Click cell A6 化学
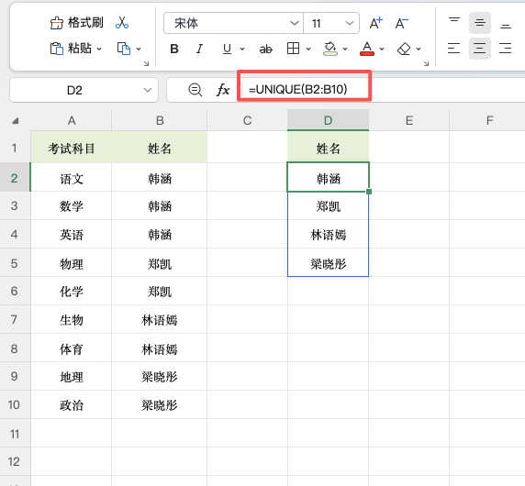The height and width of the screenshot is (486, 525). (72, 291)
